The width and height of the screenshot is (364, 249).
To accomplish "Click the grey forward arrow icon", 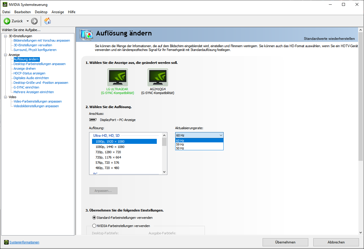I will click(x=34, y=21).
